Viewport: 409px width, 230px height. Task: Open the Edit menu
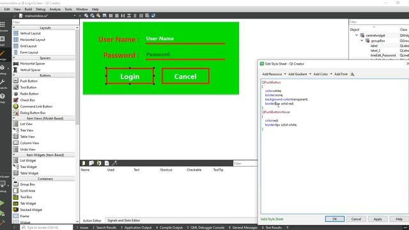click(7, 9)
